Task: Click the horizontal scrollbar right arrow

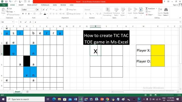Action: [x=178, y=92]
